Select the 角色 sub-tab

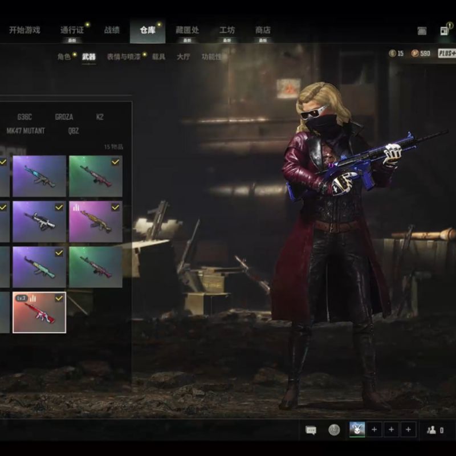point(64,57)
